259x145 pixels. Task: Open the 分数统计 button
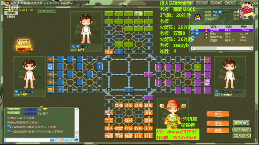click(x=47, y=11)
